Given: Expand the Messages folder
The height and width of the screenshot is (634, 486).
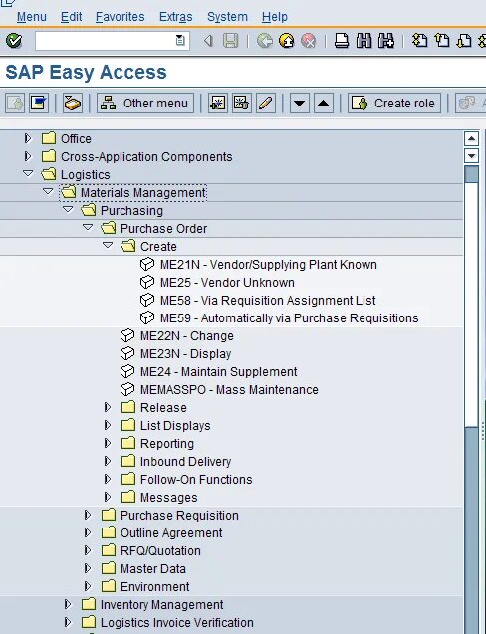Looking at the screenshot, I should pos(108,497).
